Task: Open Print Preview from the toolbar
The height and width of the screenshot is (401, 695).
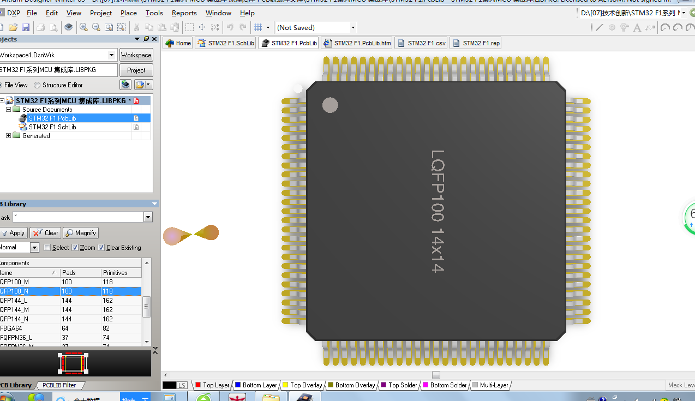Action: (54, 27)
